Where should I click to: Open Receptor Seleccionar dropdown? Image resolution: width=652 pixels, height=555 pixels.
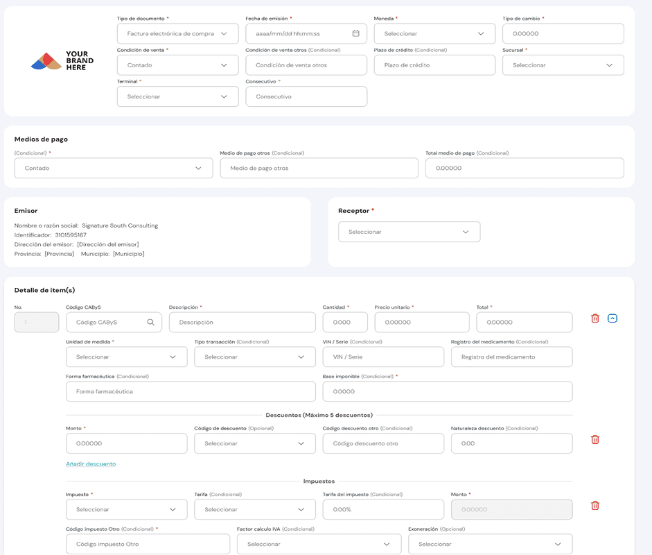click(409, 232)
